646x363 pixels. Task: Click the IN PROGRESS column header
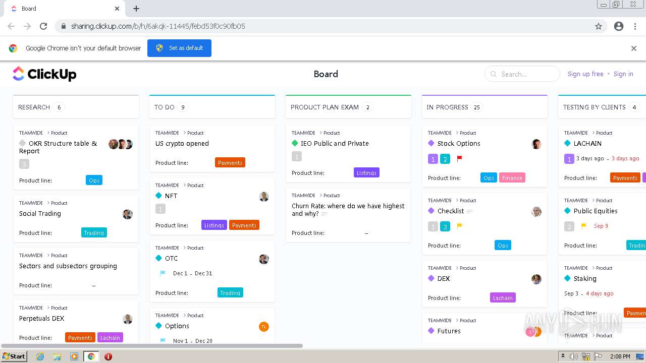[484, 107]
